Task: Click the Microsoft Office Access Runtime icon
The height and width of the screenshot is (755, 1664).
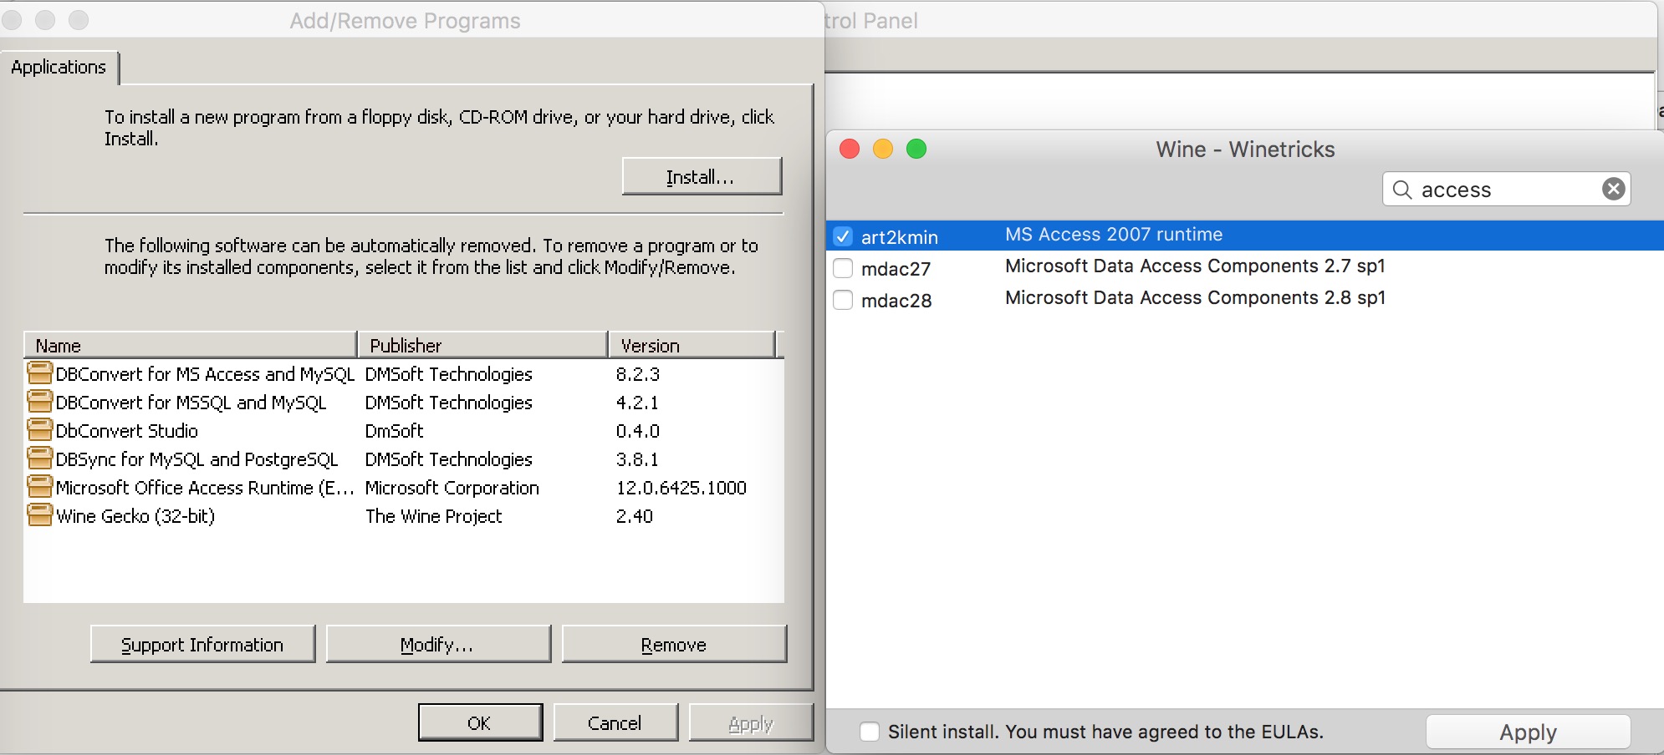Action: point(39,487)
